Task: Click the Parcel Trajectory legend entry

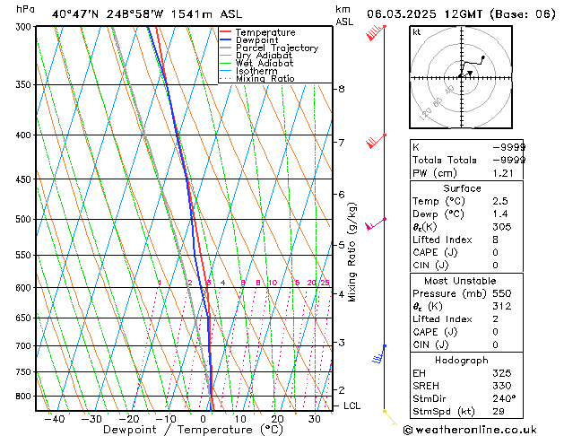Action: 276,48
